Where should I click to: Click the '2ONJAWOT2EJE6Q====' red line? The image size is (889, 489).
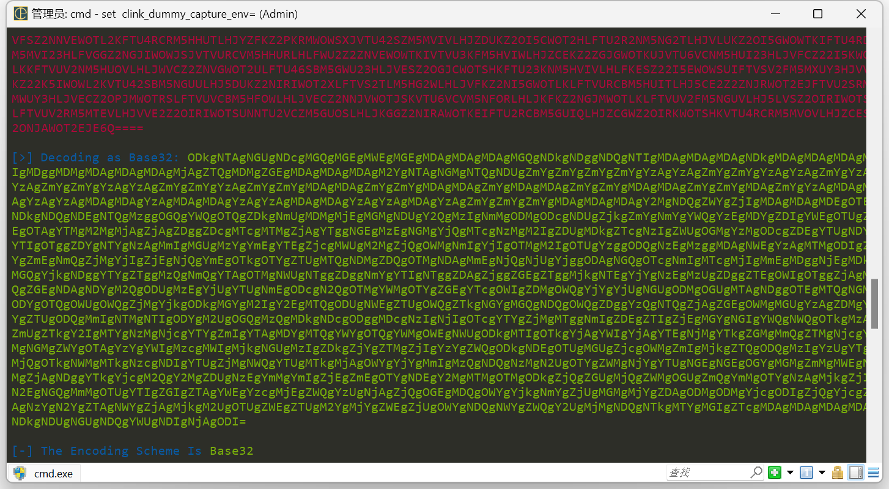(x=78, y=128)
